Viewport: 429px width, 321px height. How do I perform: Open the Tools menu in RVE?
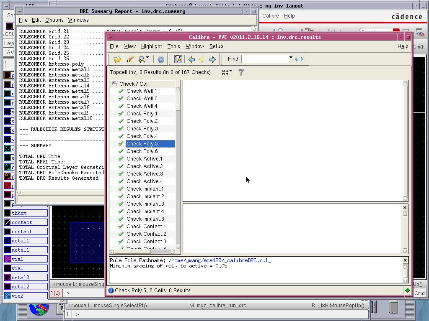coord(173,46)
